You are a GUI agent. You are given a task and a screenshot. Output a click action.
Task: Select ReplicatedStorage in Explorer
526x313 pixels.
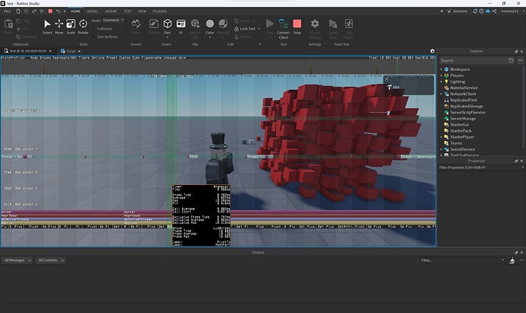pyautogui.click(x=467, y=106)
